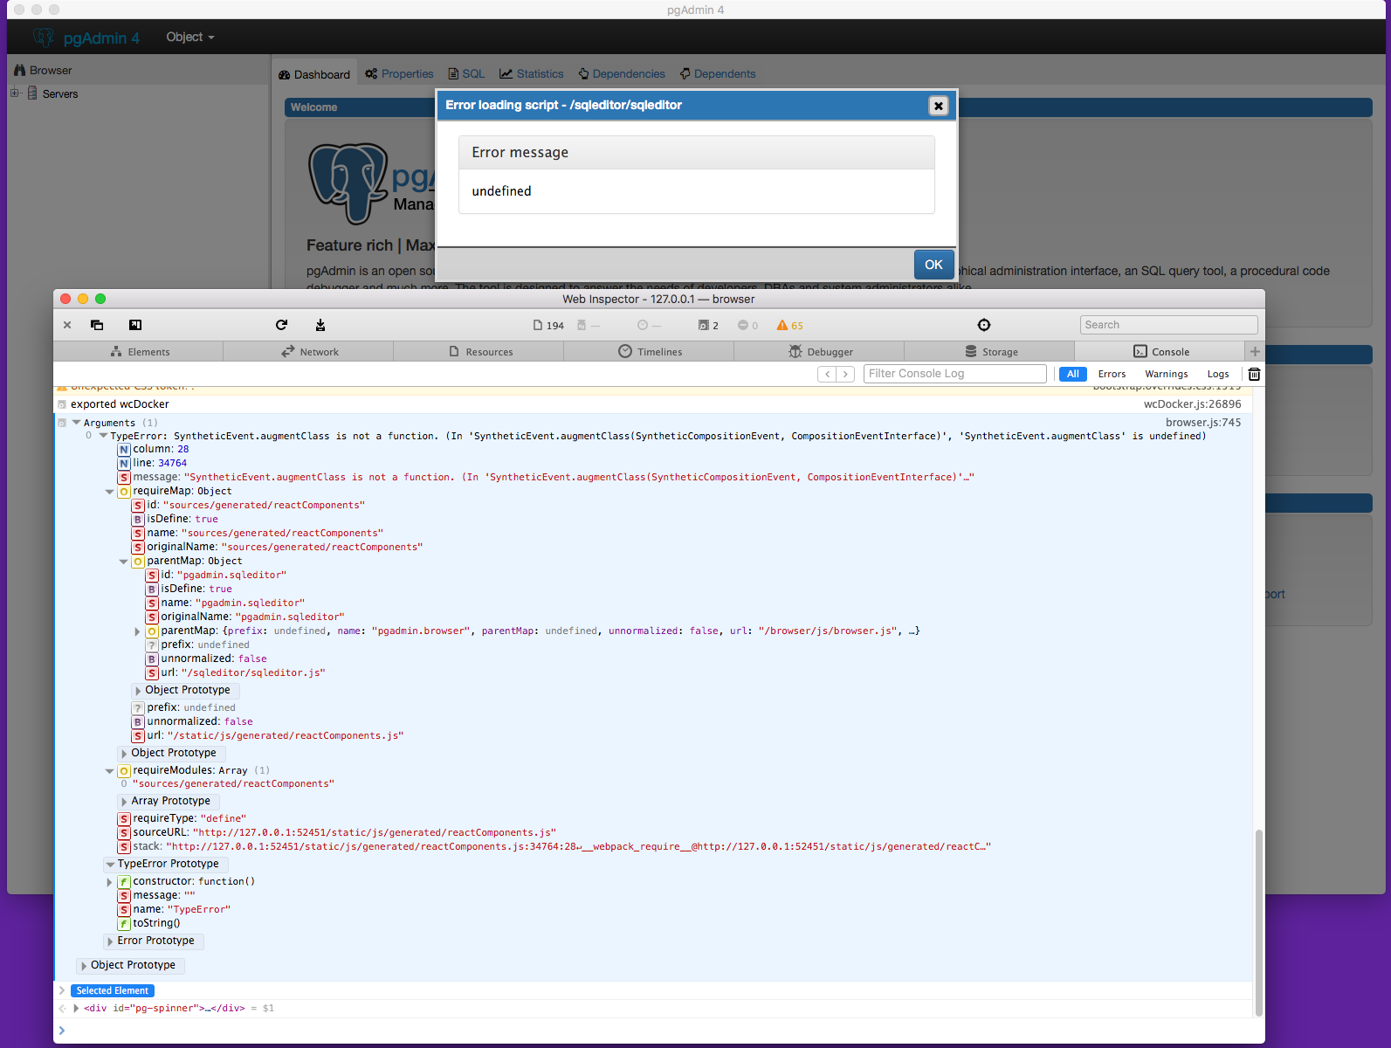
Task: Switch to the Network tab
Action: point(310,352)
